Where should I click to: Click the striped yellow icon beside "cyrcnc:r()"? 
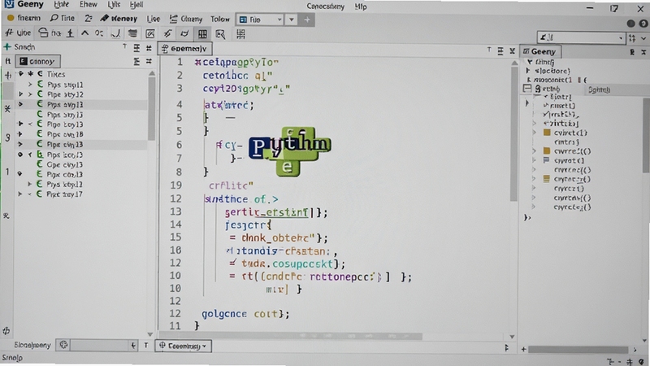click(x=546, y=179)
